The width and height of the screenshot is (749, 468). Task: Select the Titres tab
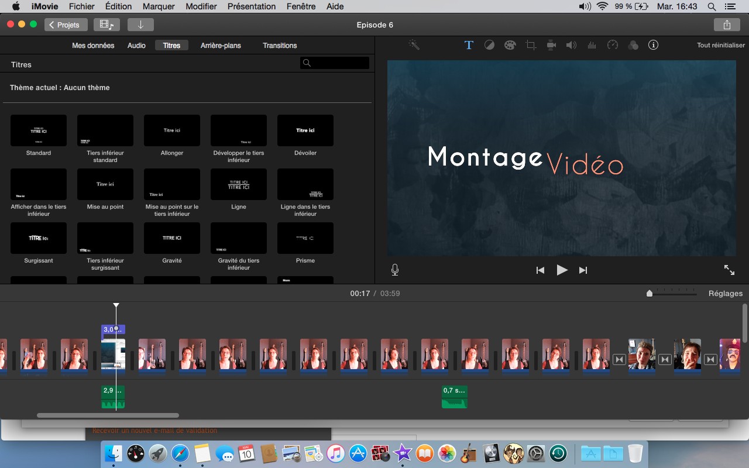(x=171, y=45)
